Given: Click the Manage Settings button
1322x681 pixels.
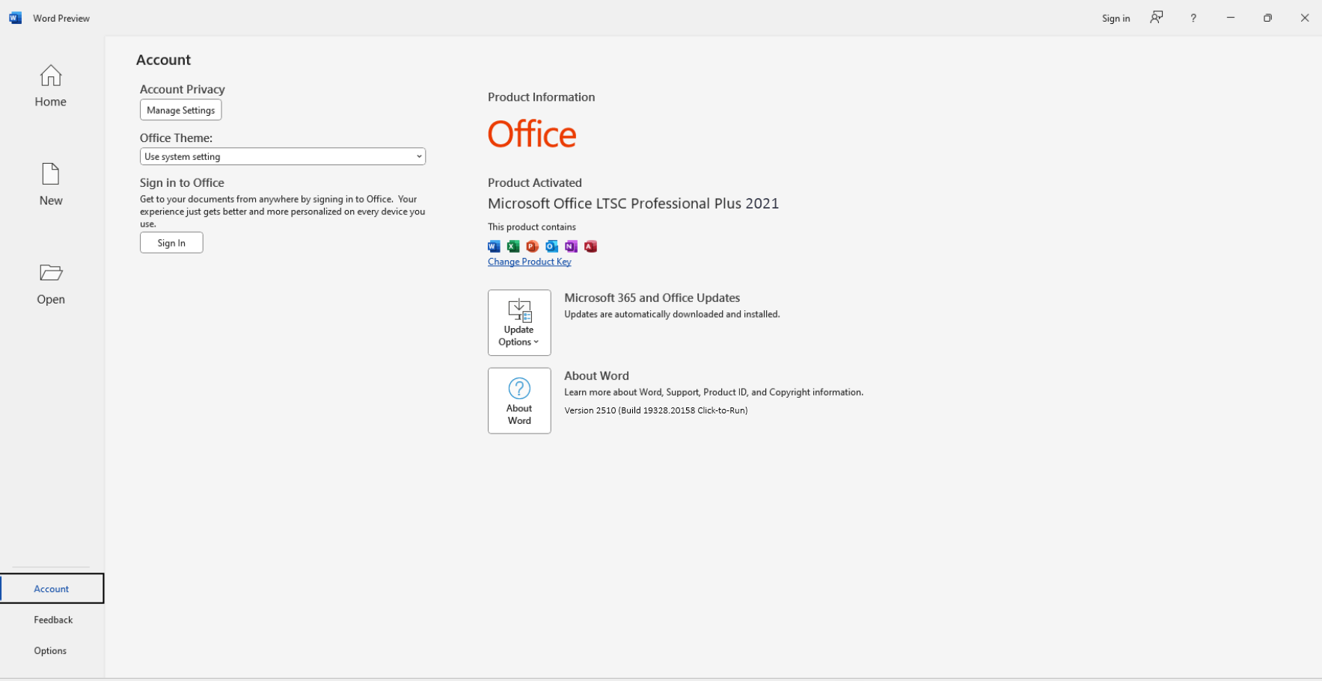Looking at the screenshot, I should 180,110.
